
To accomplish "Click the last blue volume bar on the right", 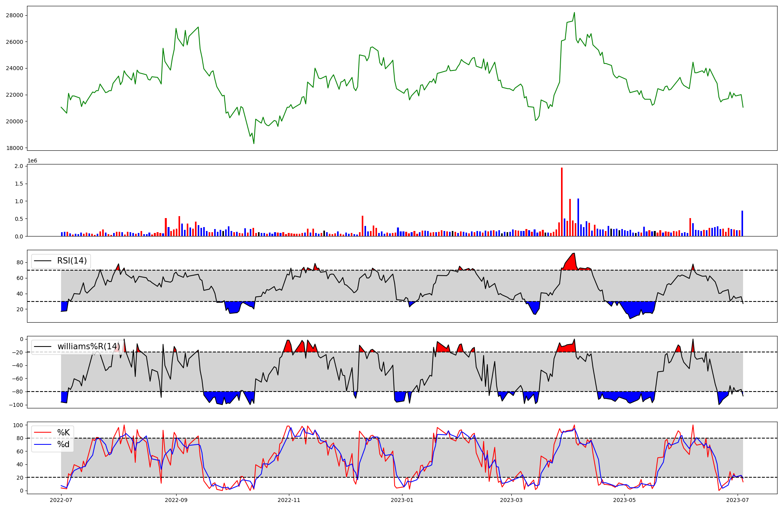I will 742,223.
